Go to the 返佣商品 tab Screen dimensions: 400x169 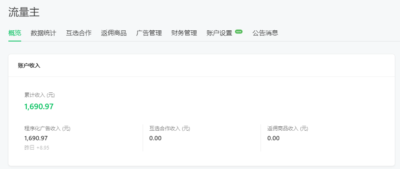click(114, 33)
